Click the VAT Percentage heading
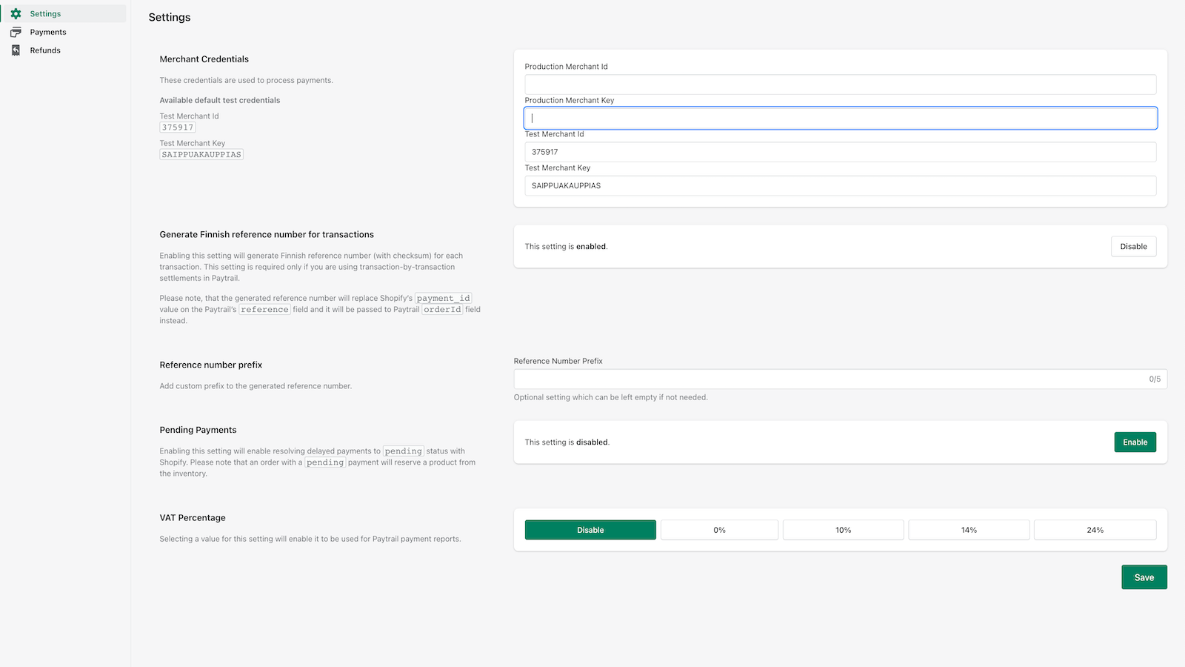1185x667 pixels. [x=193, y=518]
